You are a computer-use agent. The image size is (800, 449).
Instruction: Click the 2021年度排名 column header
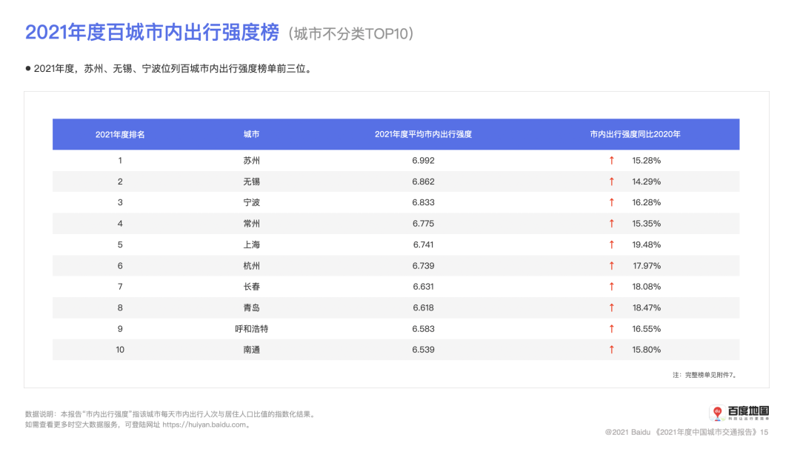[x=120, y=135]
